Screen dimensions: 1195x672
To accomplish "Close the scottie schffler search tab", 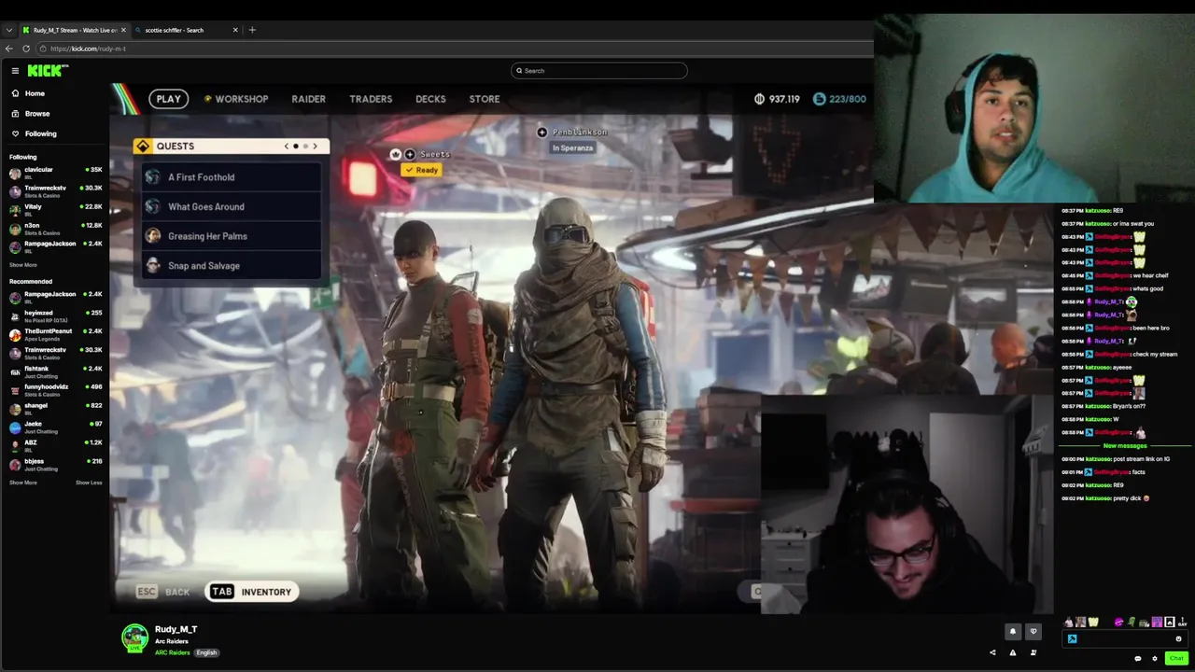I will coord(235,30).
